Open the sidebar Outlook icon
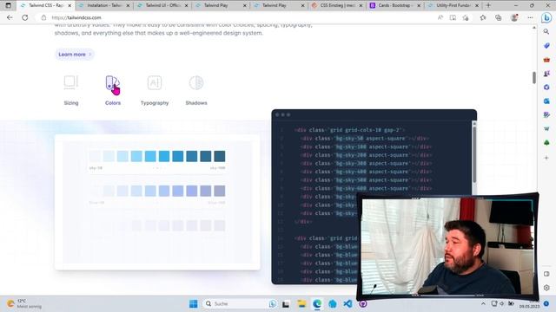556x312 pixels. (546, 101)
